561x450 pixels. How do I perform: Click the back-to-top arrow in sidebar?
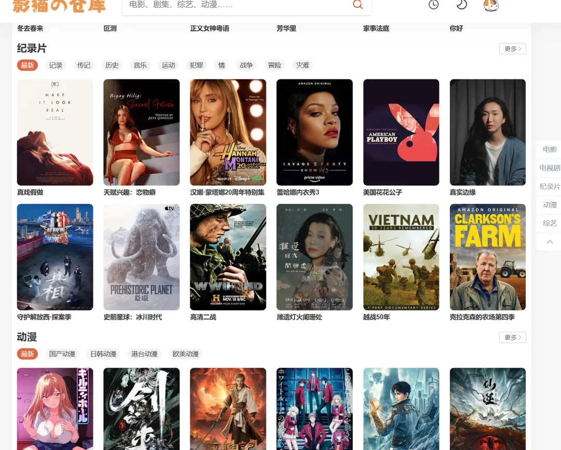(550, 242)
